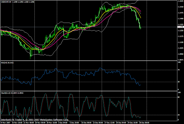Click the 17 Dec 12:00 time label
This screenshot has width=184, height=124.
(x=110, y=123)
